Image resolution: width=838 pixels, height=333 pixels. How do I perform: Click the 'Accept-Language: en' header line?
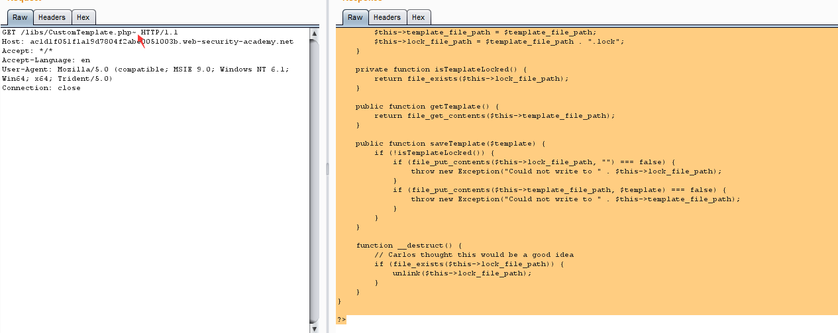click(x=46, y=60)
